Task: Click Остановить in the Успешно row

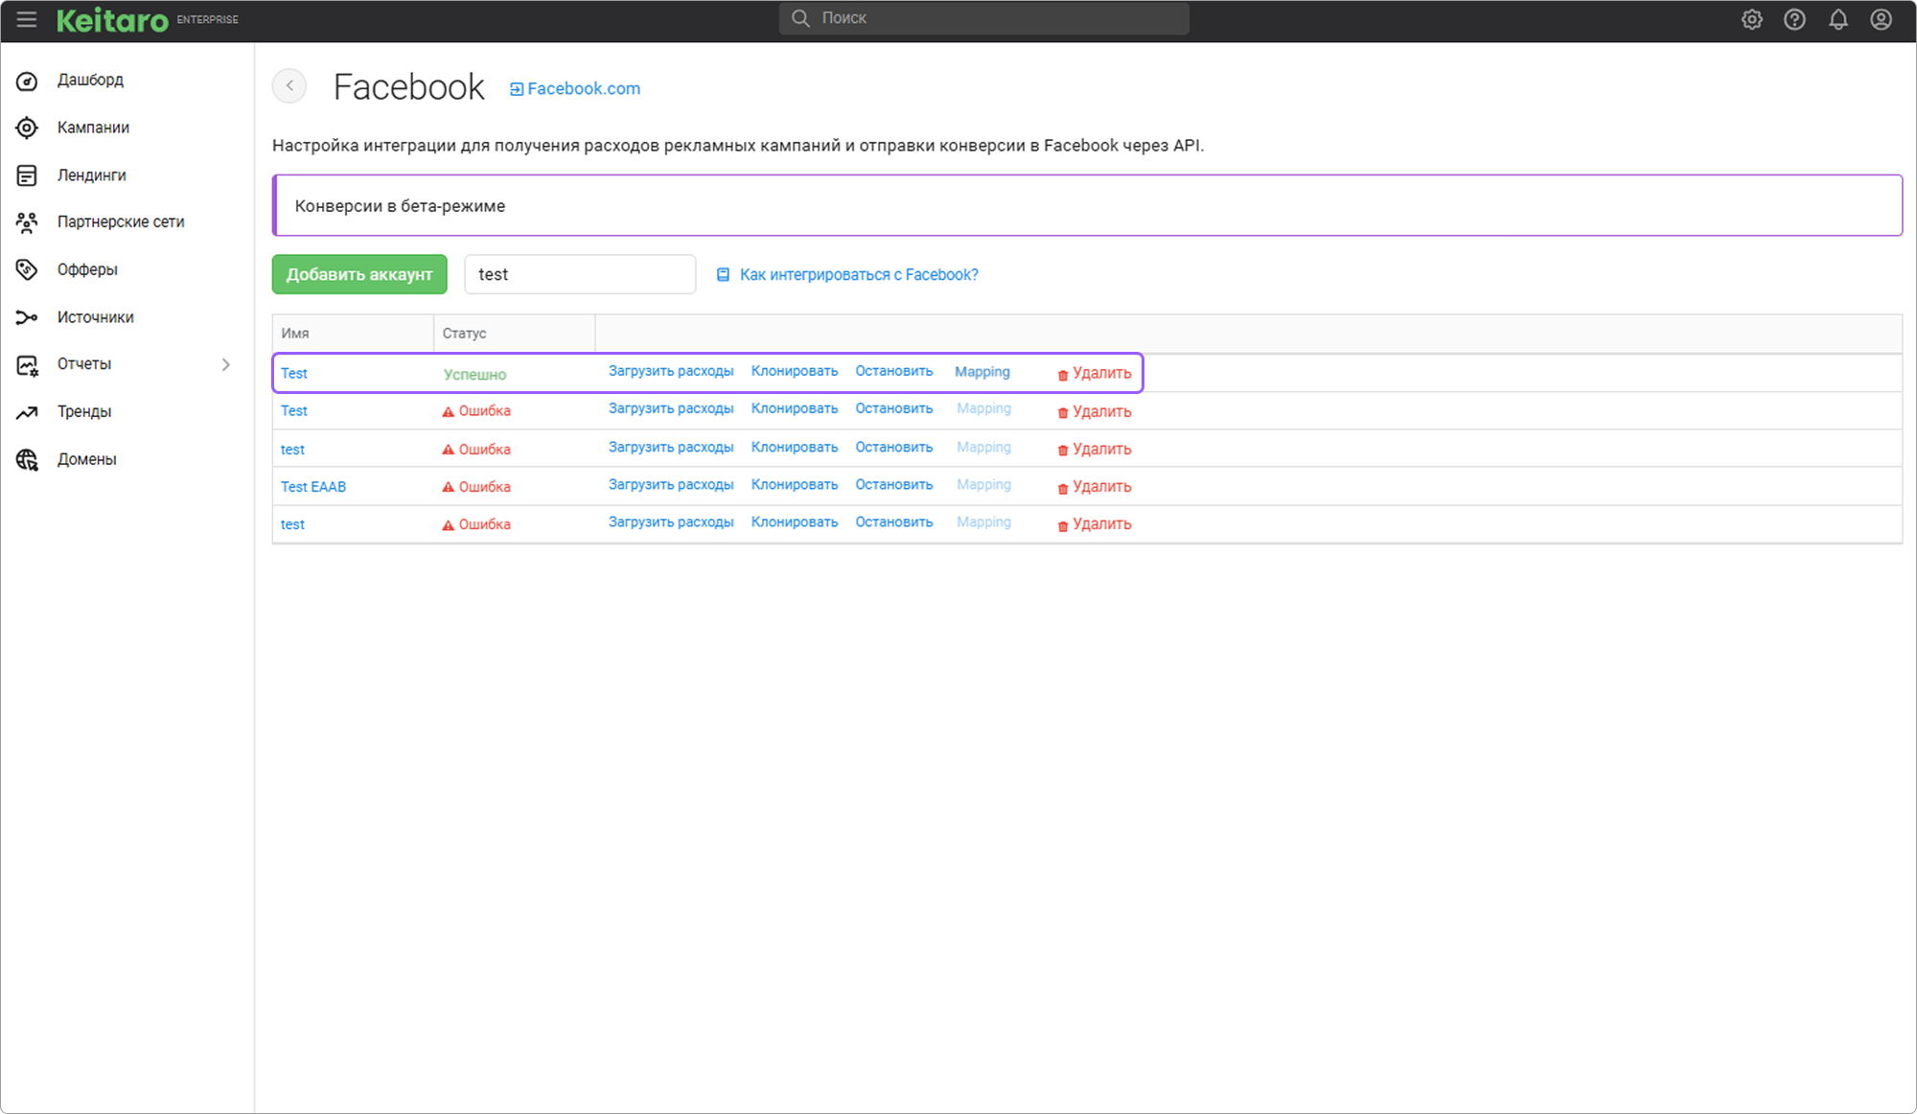Action: click(894, 371)
